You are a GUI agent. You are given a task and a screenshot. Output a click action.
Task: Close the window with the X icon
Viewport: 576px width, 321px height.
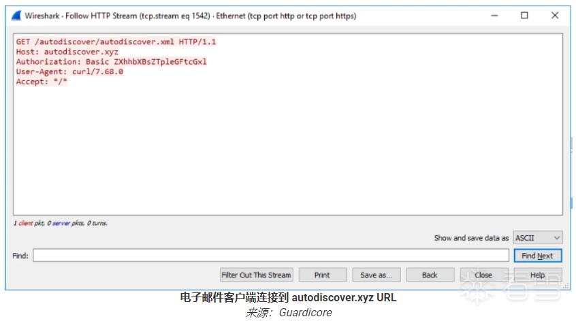click(555, 16)
